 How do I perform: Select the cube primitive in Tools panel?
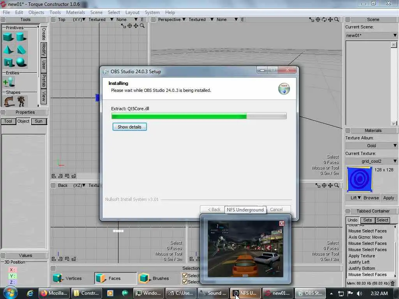point(9,37)
